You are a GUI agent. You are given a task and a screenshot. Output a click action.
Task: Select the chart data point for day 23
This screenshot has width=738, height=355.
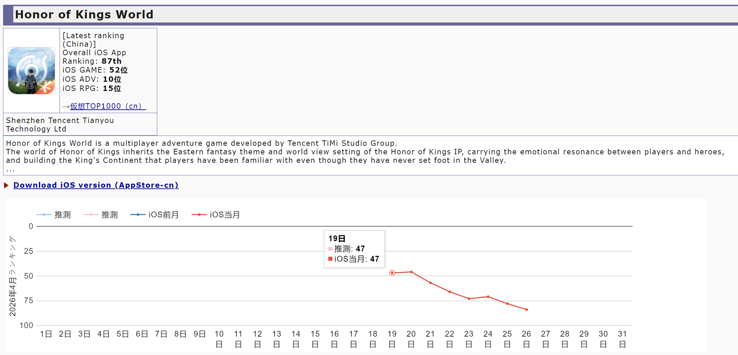click(x=469, y=299)
